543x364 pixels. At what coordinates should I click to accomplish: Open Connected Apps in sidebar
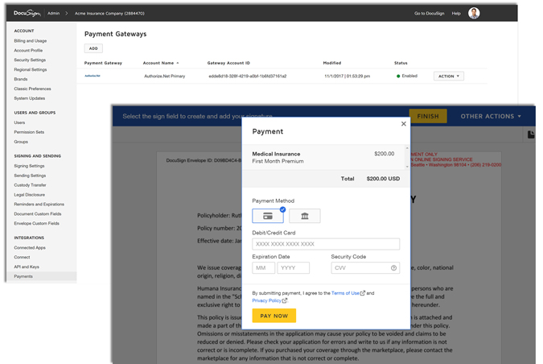(x=30, y=248)
